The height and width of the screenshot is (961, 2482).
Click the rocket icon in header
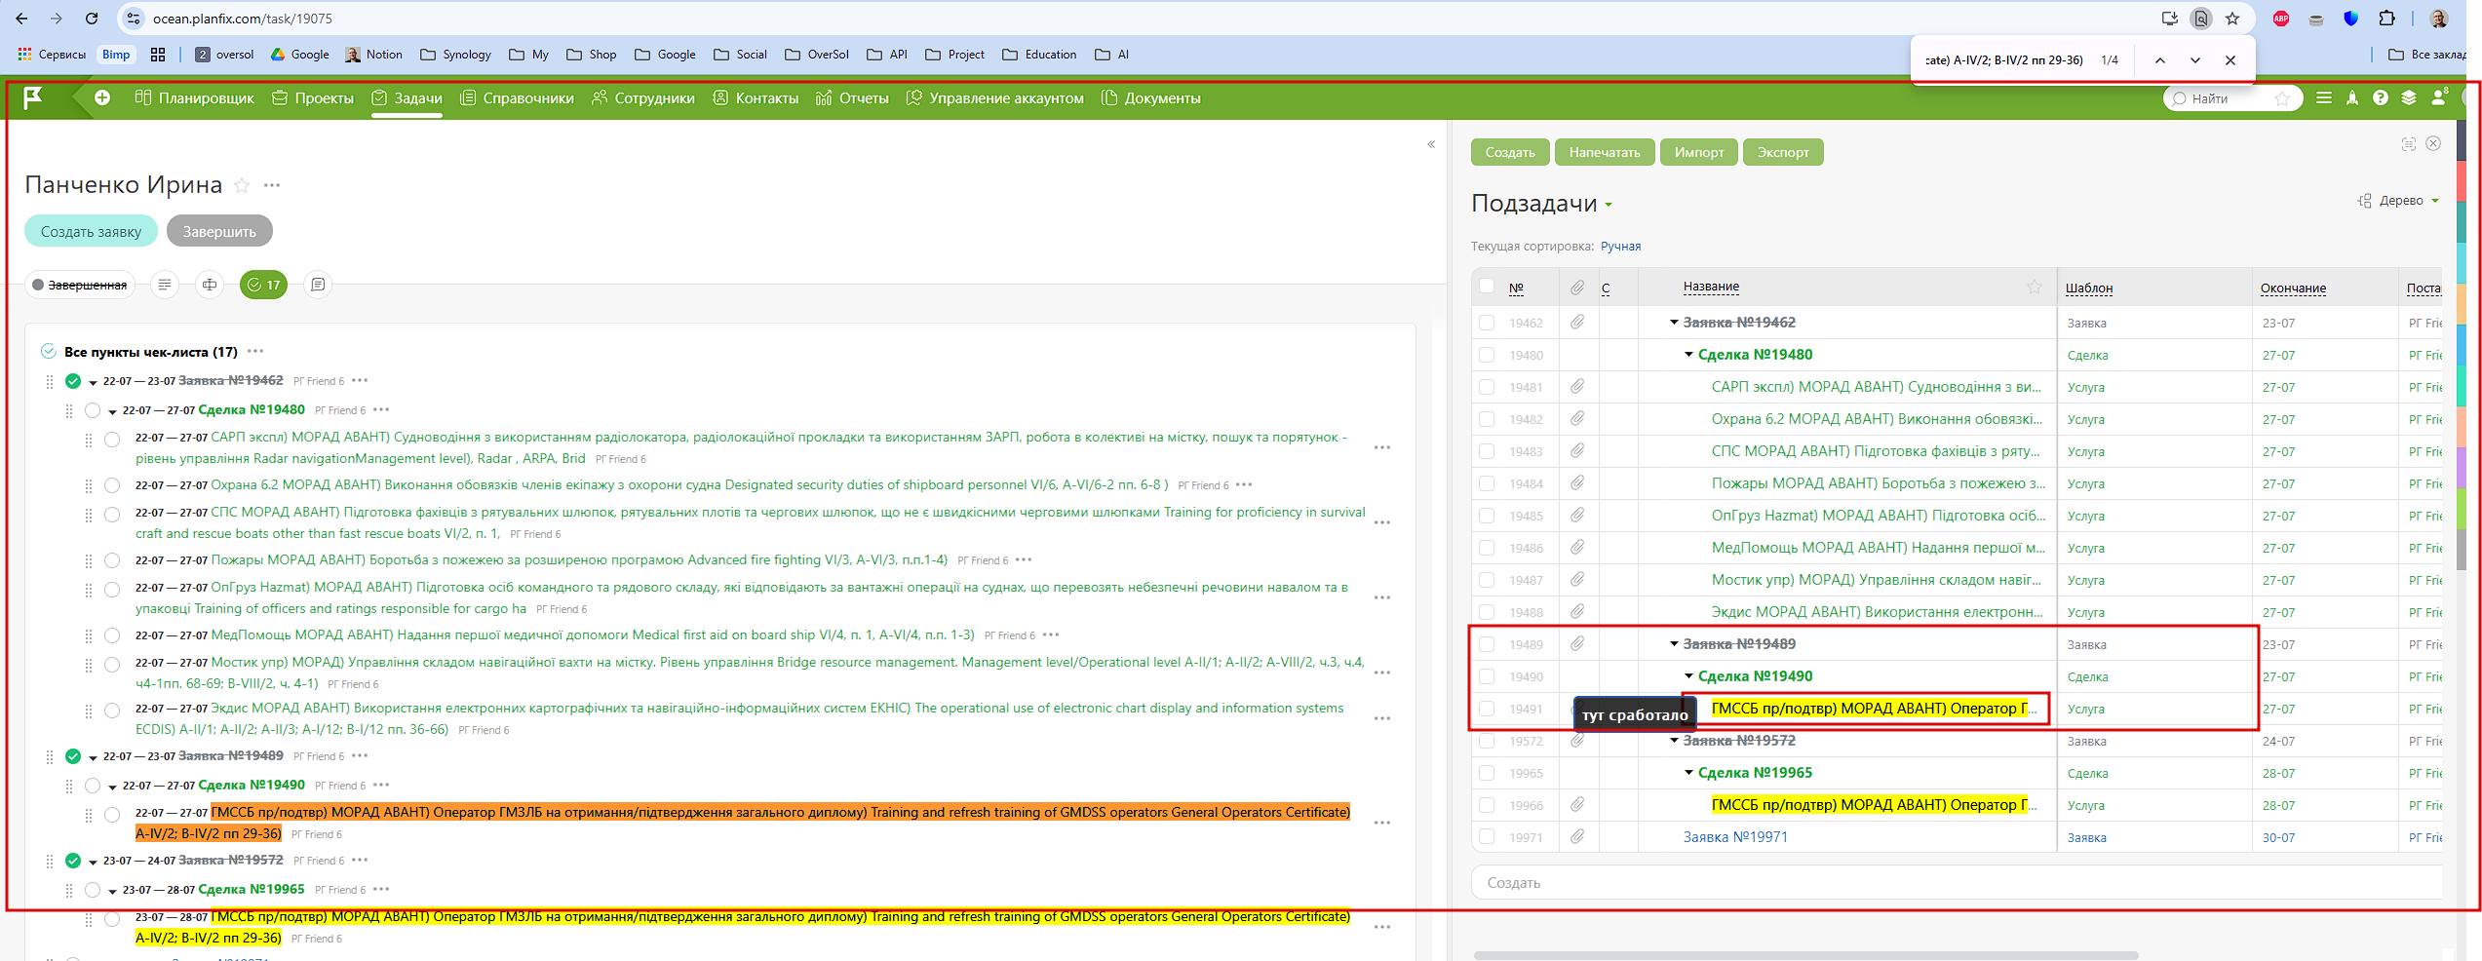pyautogui.click(x=2352, y=97)
